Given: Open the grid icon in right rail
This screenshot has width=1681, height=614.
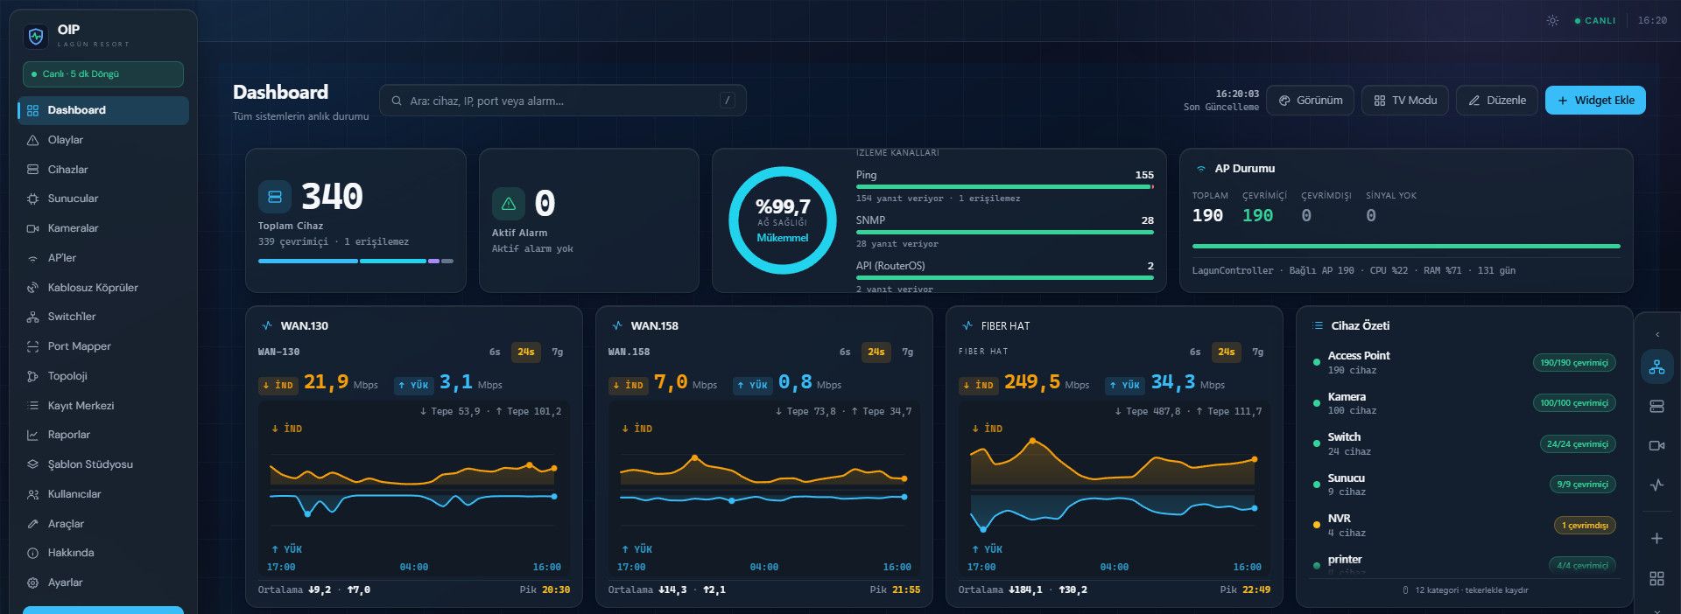Looking at the screenshot, I should pyautogui.click(x=1656, y=578).
